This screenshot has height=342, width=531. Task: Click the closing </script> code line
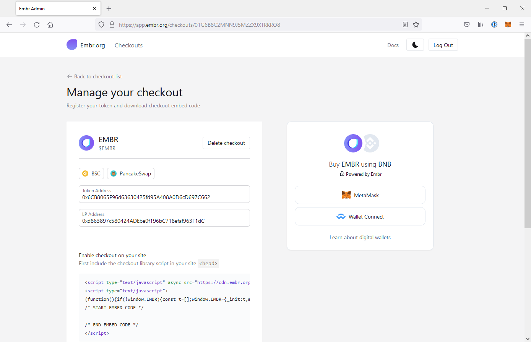[x=97, y=333]
